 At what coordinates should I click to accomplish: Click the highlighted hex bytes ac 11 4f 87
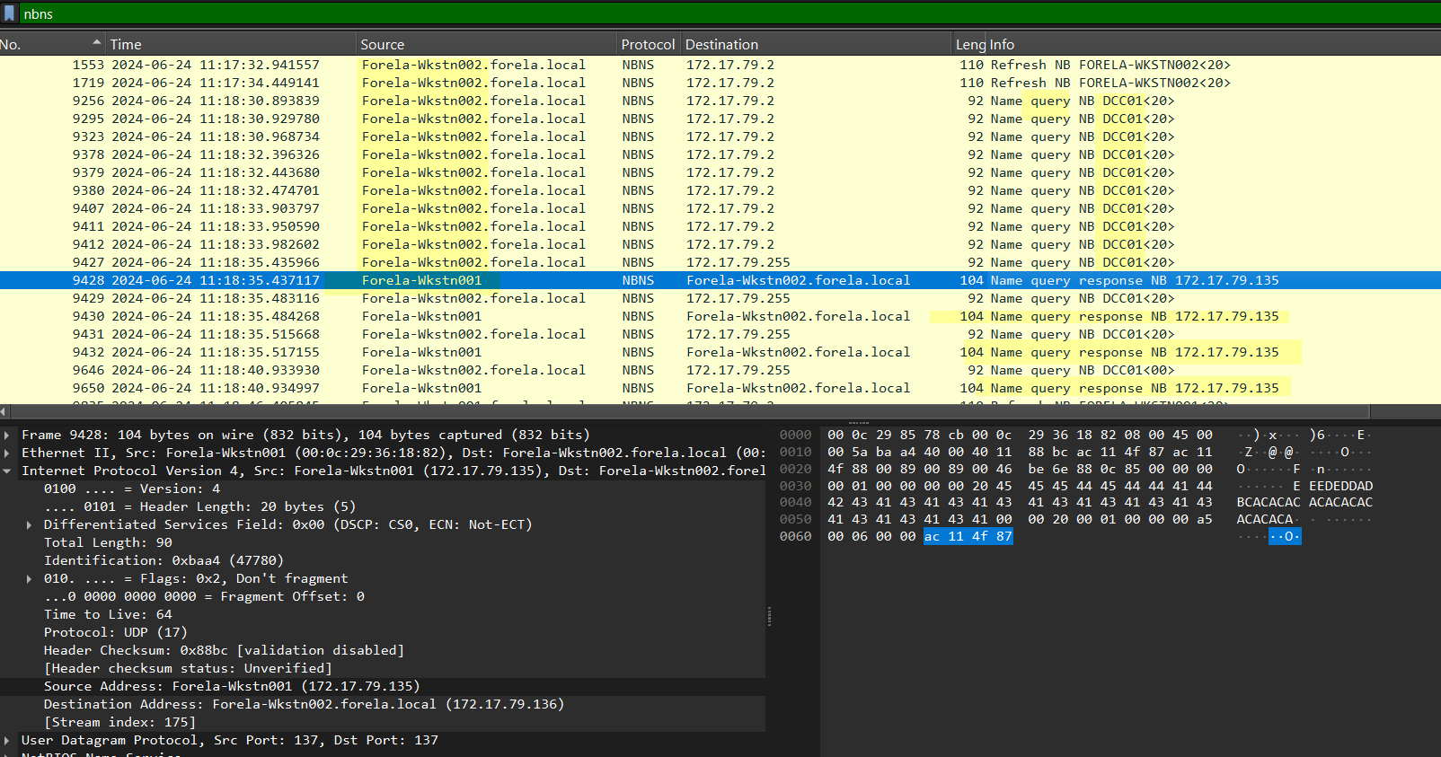click(968, 536)
